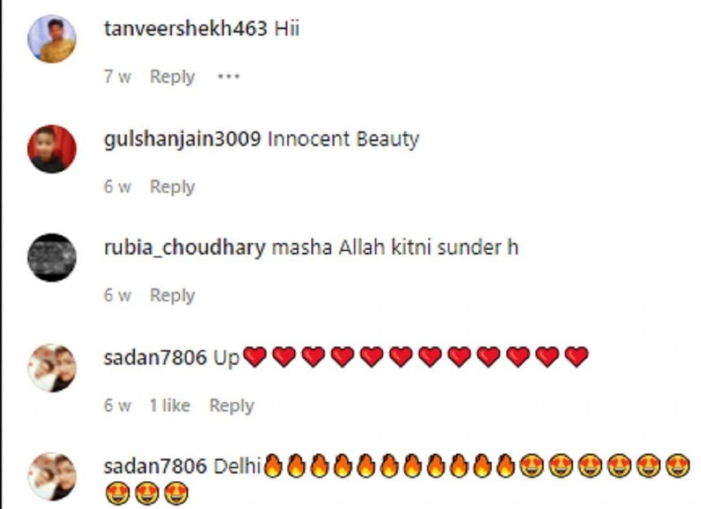The width and height of the screenshot is (701, 509).
Task: Click rubia_choudhary's dark profile avatar
Action: click(x=52, y=257)
